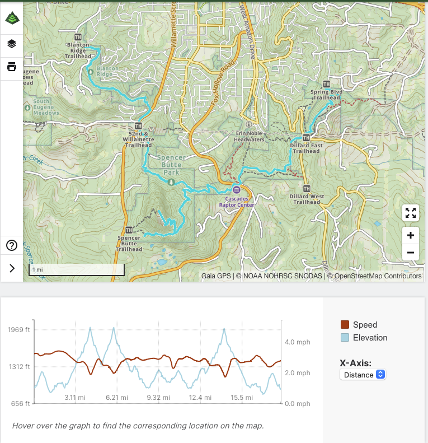
Task: Click the Cascades Raptor Center marker
Action: [236, 190]
